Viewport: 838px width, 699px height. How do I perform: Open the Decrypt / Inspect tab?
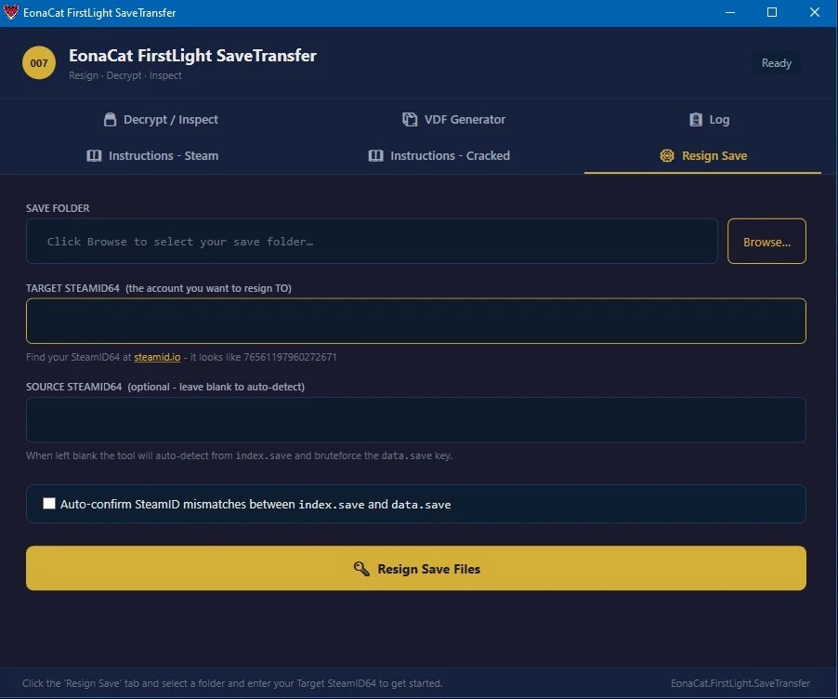(x=161, y=119)
